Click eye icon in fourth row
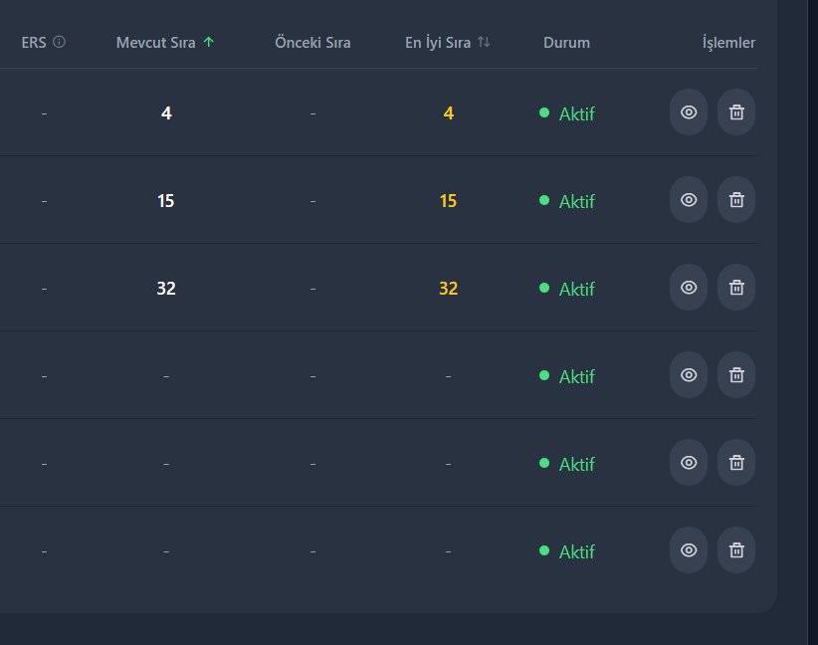This screenshot has height=645, width=818. (689, 375)
